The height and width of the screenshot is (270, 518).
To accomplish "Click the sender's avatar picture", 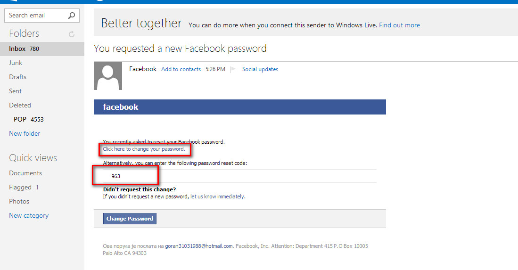I will click(x=108, y=76).
